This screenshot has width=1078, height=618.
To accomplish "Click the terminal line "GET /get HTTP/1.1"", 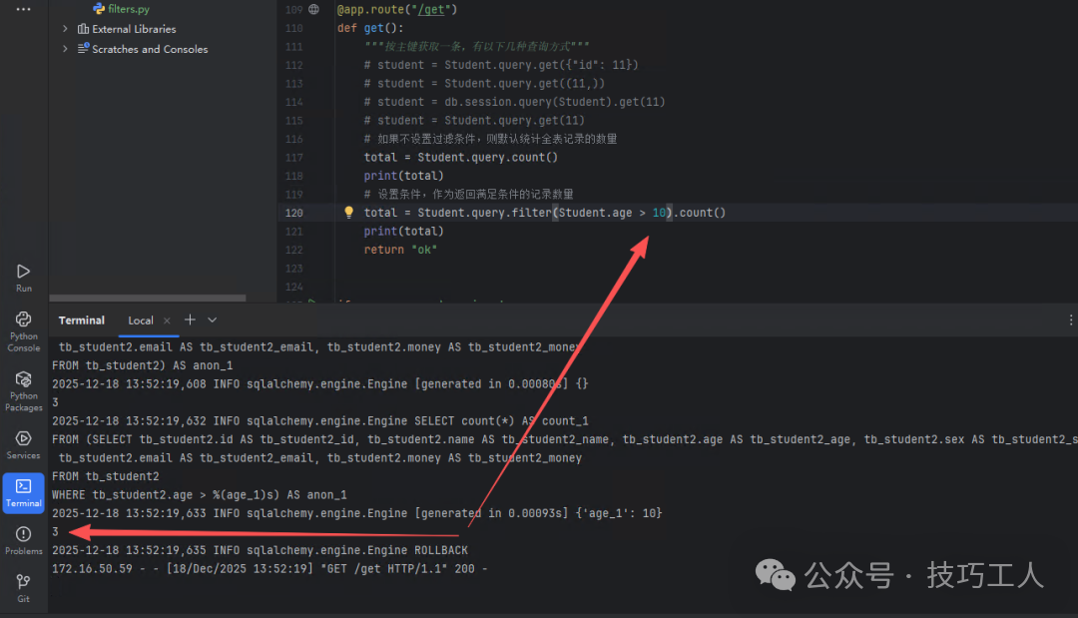I will 269,569.
